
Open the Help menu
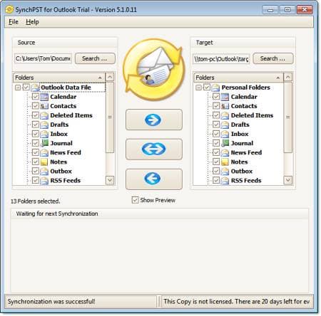(32, 22)
